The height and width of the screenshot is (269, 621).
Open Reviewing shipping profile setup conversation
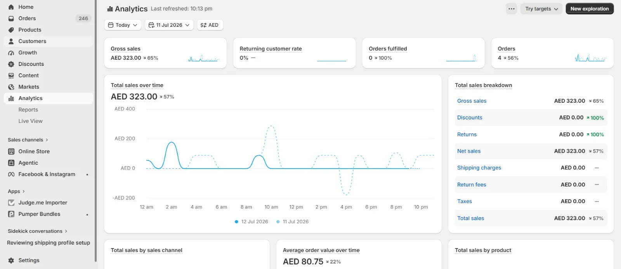49,243
